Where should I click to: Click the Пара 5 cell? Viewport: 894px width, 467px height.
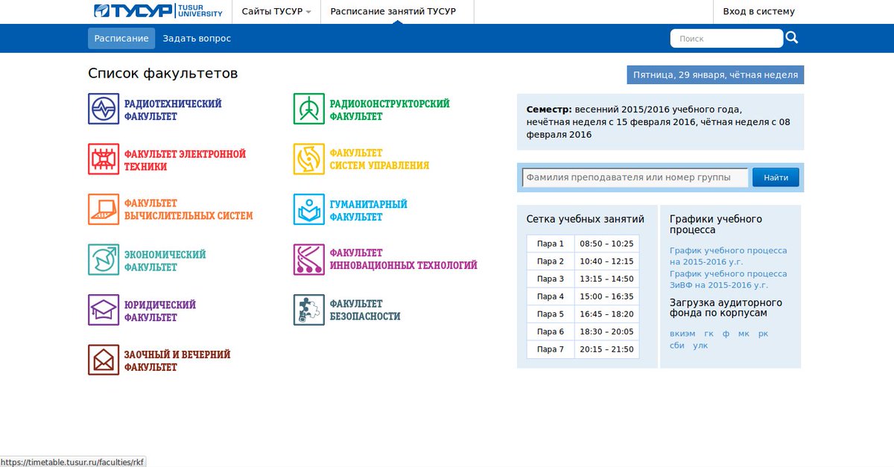pos(551,314)
